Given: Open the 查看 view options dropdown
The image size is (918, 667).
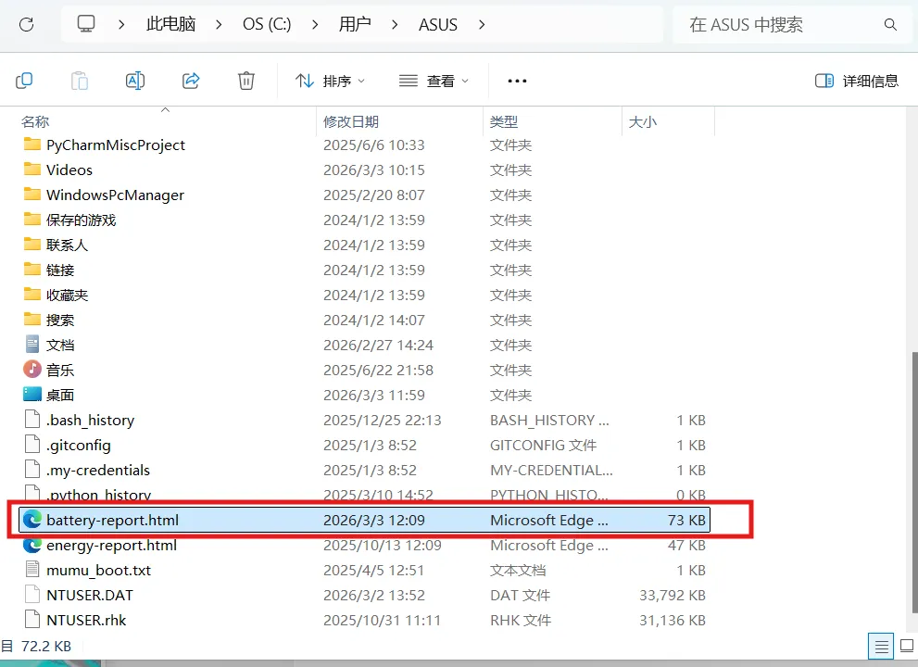Looking at the screenshot, I should click(436, 81).
